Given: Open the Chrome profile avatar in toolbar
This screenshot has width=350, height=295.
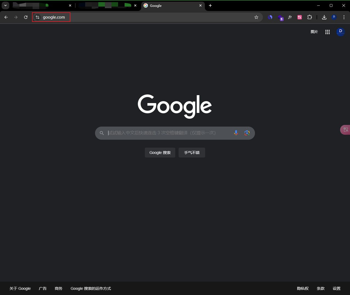Looking at the screenshot, I should (x=334, y=17).
